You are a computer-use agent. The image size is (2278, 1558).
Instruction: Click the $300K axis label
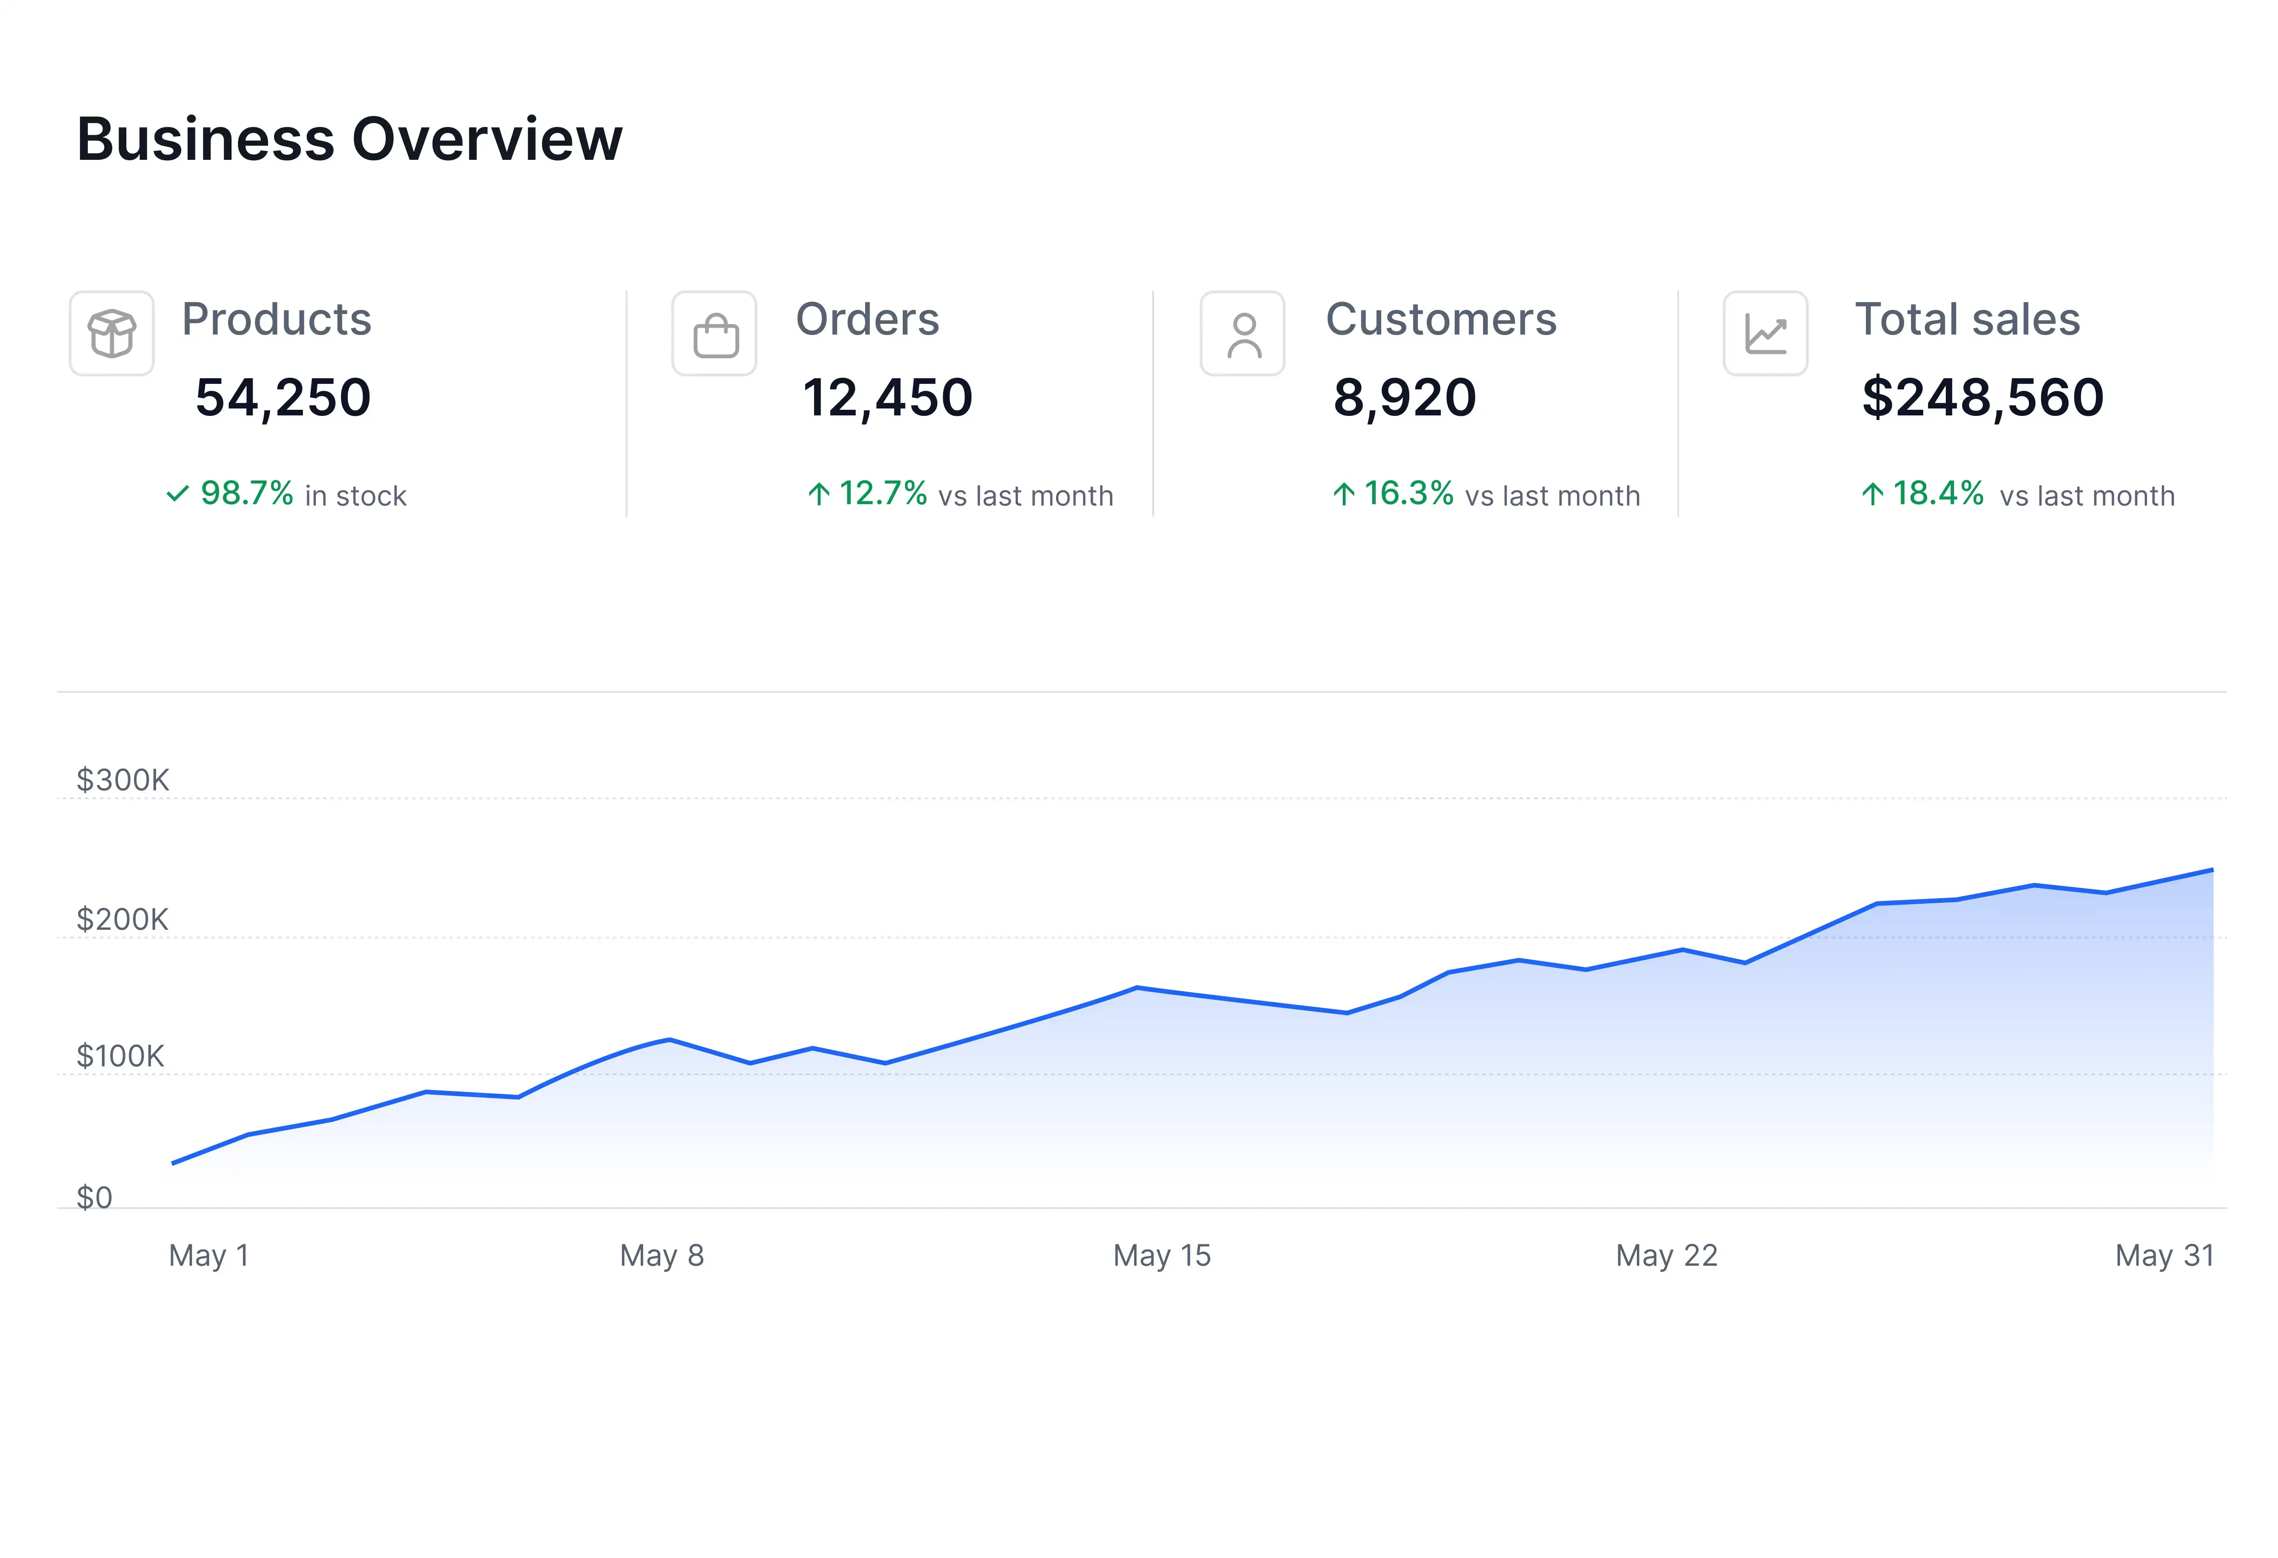tap(123, 781)
